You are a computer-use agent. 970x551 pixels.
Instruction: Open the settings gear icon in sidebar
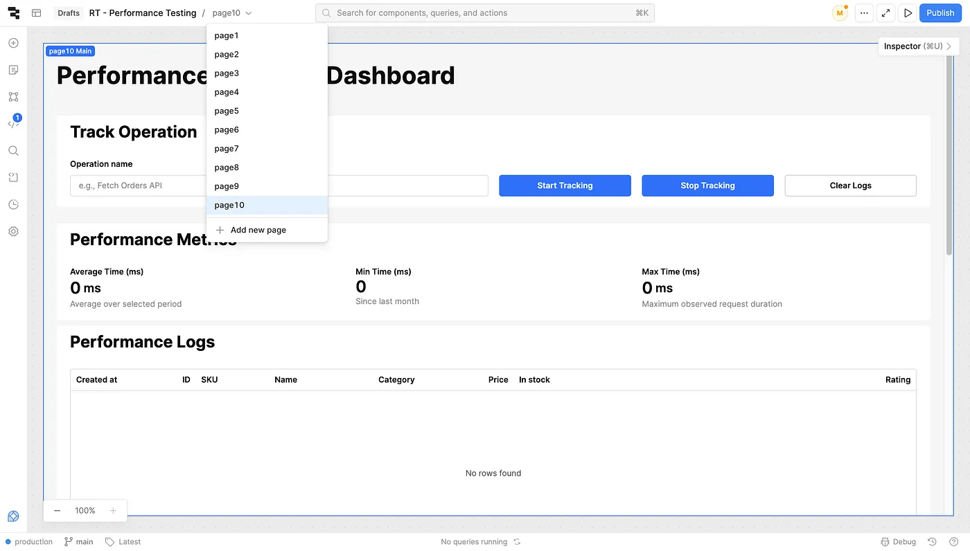[13, 231]
